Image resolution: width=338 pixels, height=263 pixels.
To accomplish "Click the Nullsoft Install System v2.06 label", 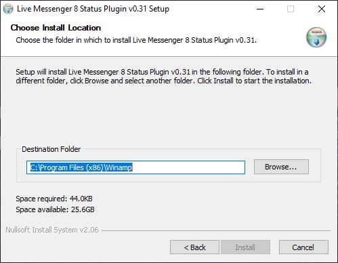I will click(x=52, y=230).
